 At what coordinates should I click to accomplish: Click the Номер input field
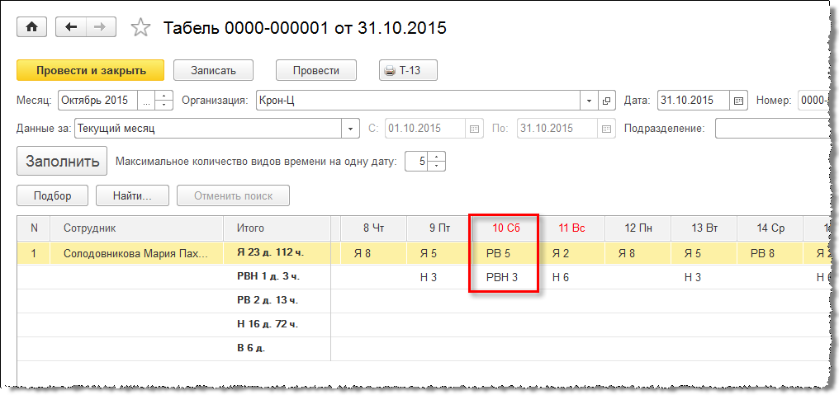coord(813,101)
